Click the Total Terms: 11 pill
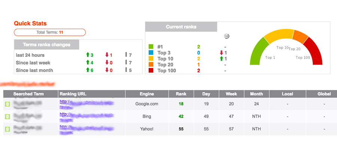This screenshot has height=168, width=337. click(x=50, y=32)
